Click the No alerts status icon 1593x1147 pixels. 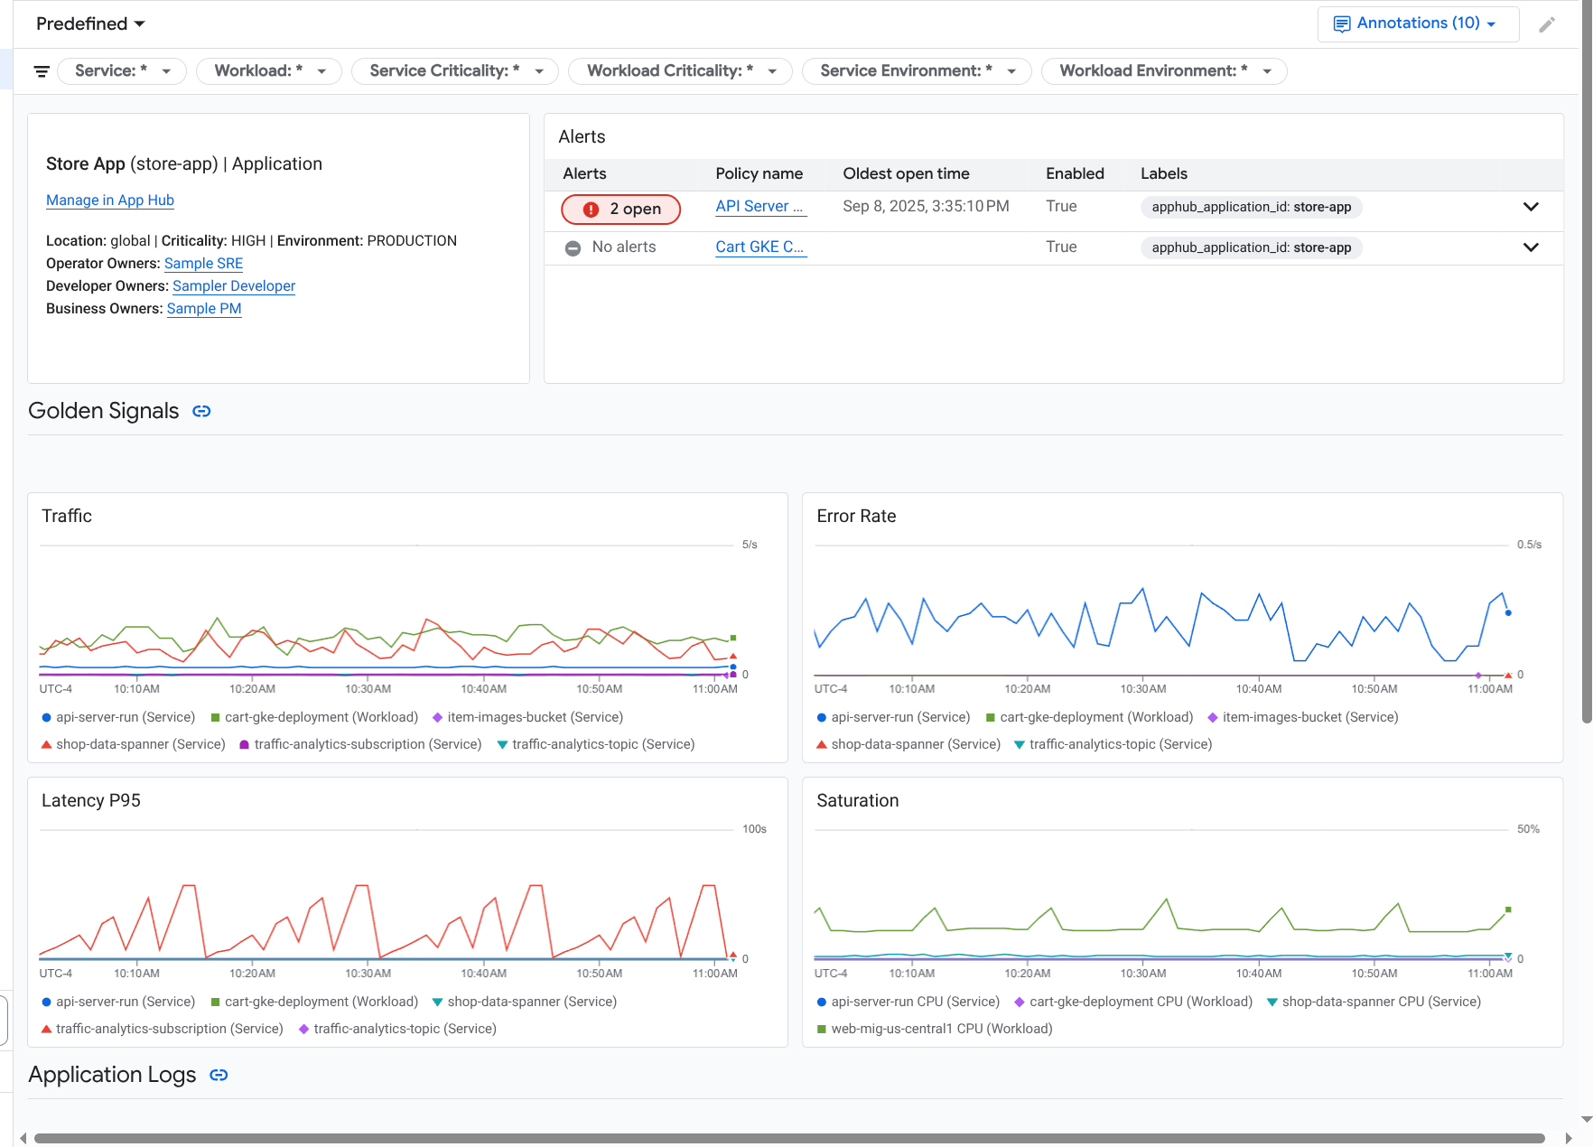coord(573,247)
